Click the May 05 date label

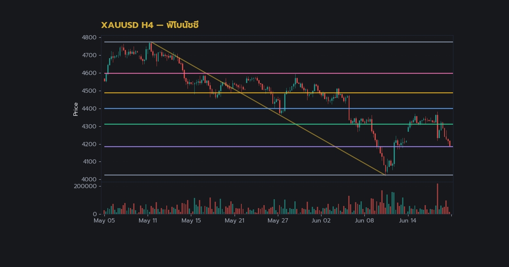click(x=104, y=221)
